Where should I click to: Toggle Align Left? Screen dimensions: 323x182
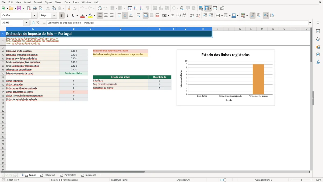click(x=100, y=16)
